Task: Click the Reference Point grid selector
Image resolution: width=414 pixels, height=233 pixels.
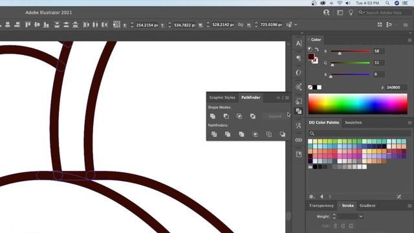Action: 116,25
